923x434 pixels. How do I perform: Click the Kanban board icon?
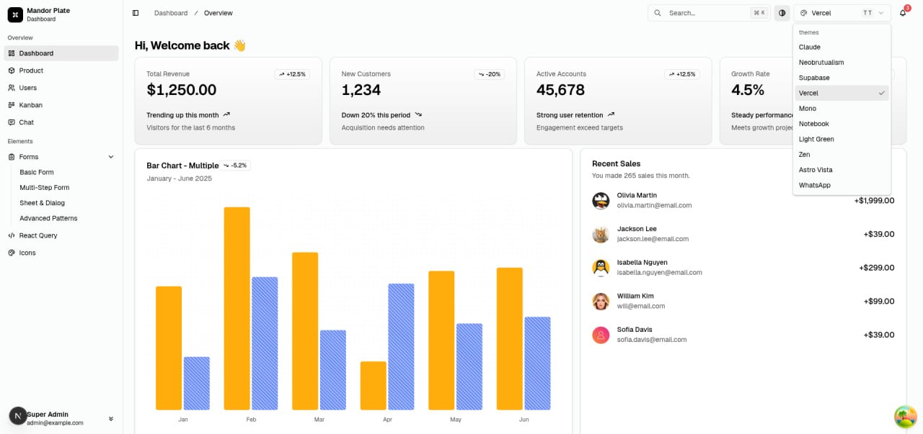click(12, 105)
